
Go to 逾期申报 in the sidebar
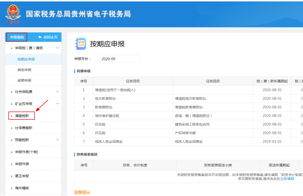pos(24,80)
